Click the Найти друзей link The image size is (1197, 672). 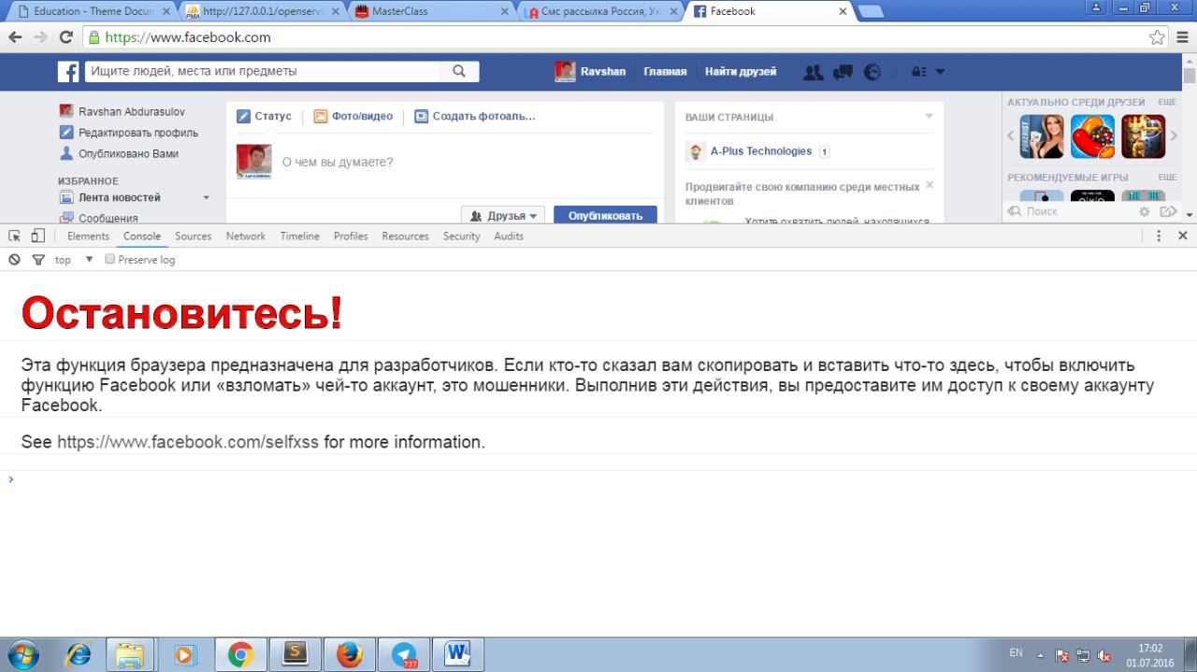click(x=741, y=72)
